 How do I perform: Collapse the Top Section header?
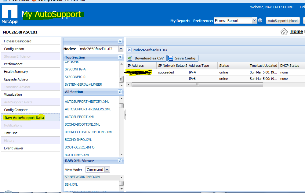[119, 57]
